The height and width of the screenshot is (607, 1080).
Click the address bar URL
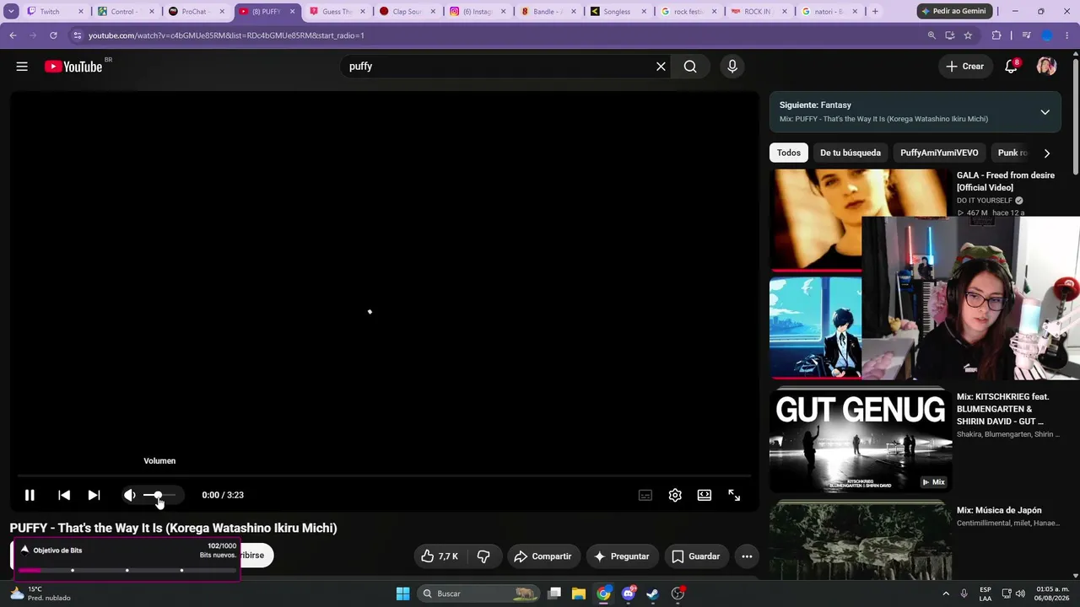pos(227,35)
